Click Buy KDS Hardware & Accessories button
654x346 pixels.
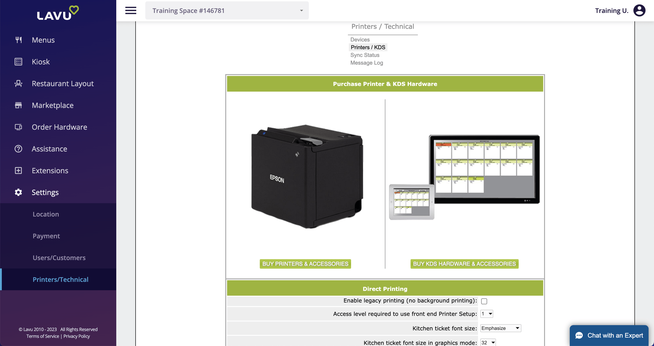(x=464, y=264)
